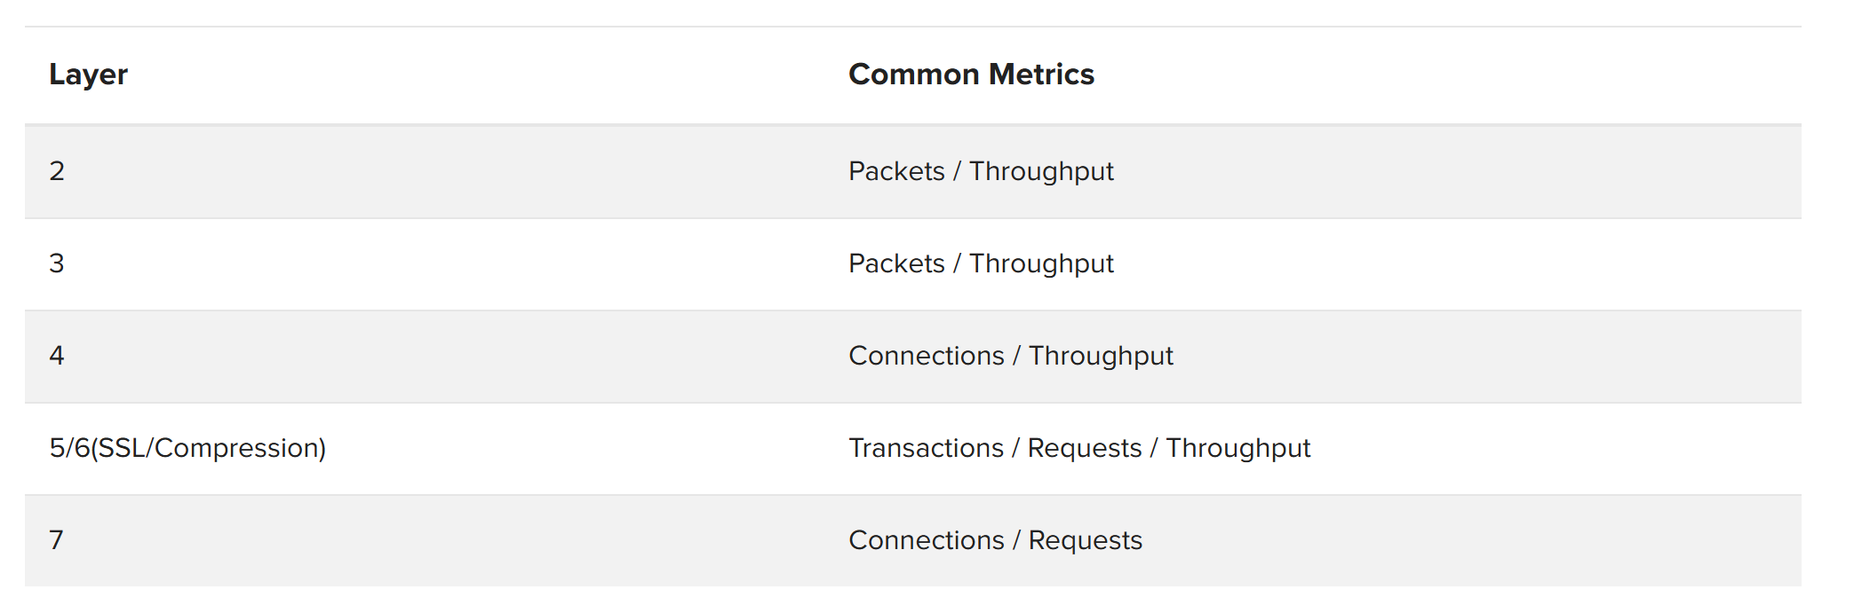Click the word Requests in layer 7 row
This screenshot has width=1862, height=605.
(x=1085, y=540)
